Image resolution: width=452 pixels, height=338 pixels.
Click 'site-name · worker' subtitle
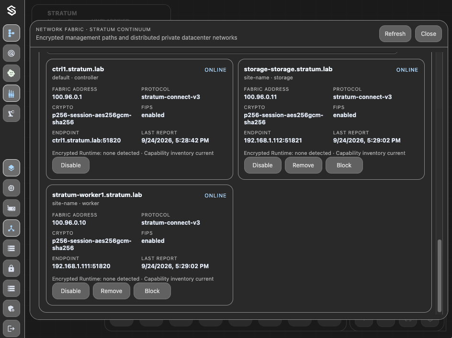click(x=76, y=204)
